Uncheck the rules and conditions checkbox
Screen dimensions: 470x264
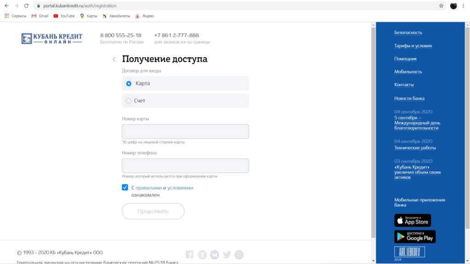tap(125, 187)
